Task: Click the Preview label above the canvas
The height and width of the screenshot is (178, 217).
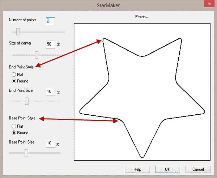Action: click(x=141, y=17)
